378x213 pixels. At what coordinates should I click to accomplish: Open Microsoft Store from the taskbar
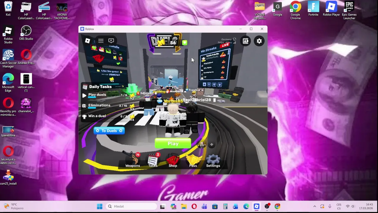click(215, 206)
